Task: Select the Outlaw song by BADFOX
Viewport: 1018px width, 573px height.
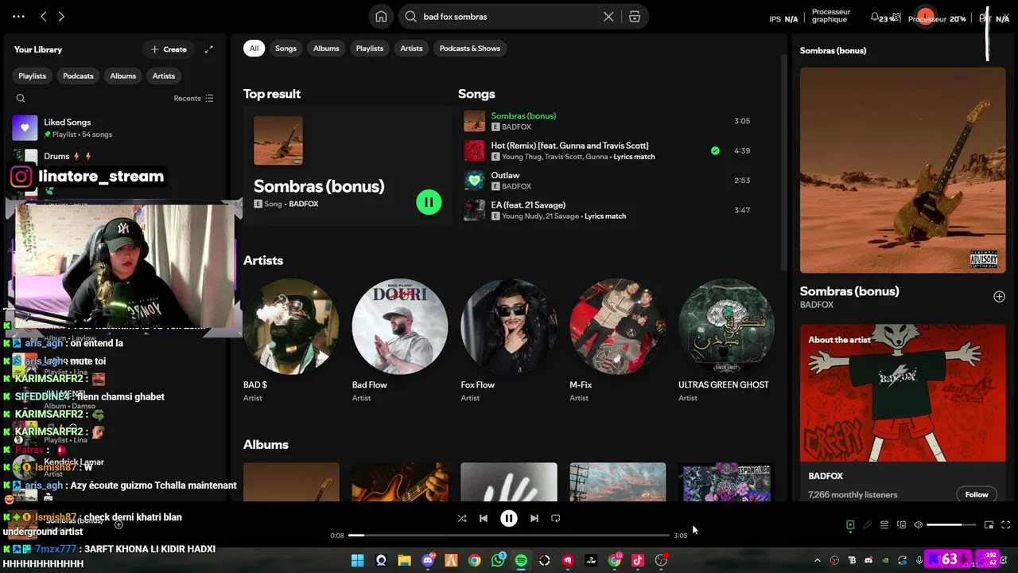Action: 608,181
